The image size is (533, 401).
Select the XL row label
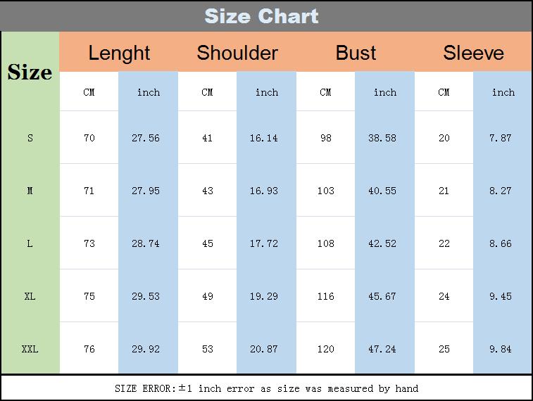tap(30, 296)
